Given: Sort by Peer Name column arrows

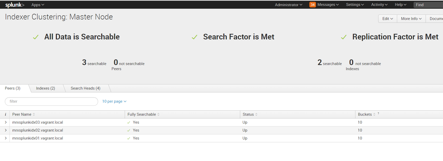Looking at the screenshot, I should (x=34, y=114).
